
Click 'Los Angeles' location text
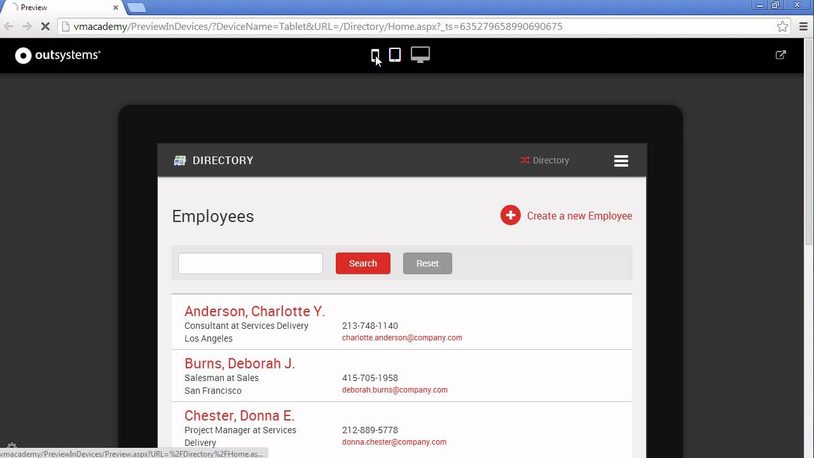point(209,338)
